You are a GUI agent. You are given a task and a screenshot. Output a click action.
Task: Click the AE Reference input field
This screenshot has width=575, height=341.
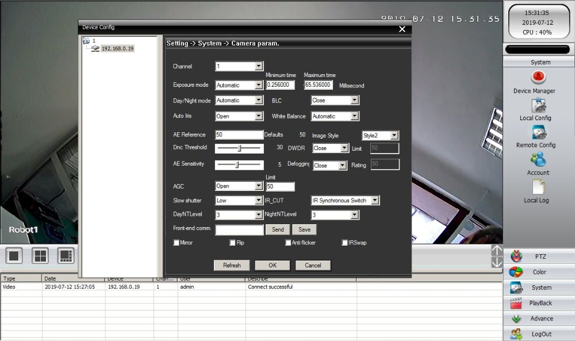coord(239,135)
